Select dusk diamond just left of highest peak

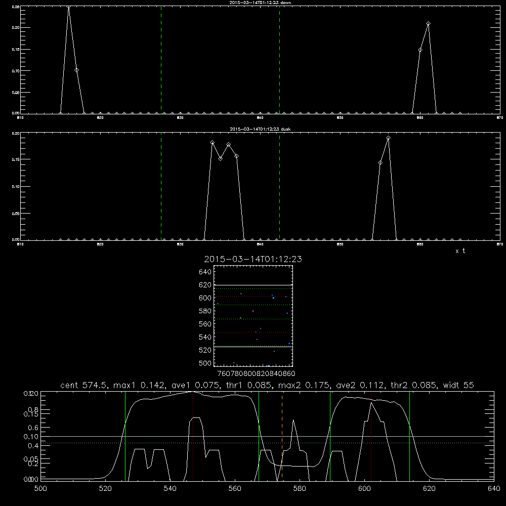(380, 162)
